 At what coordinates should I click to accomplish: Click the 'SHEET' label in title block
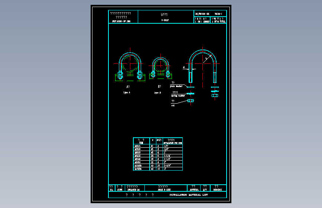point(206,21)
